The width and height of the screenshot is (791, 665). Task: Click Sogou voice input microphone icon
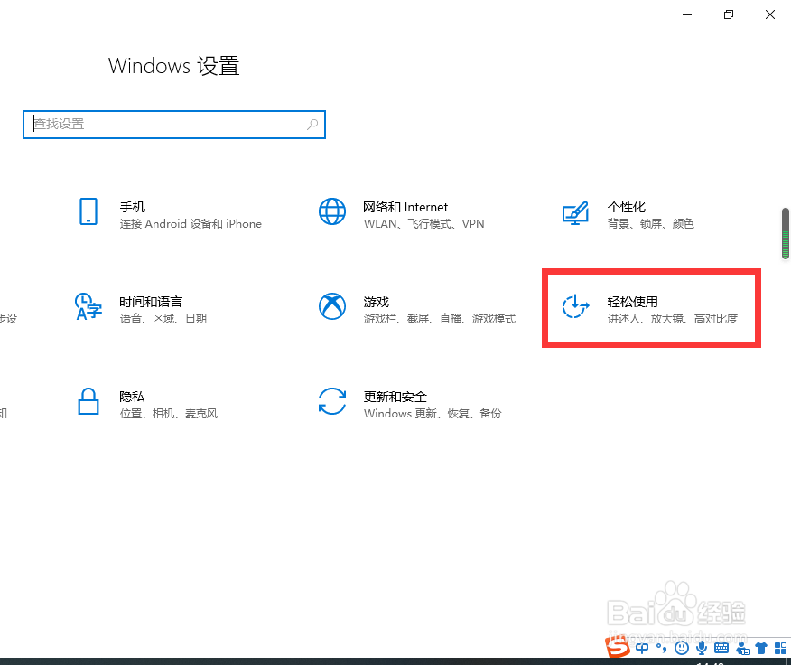click(x=702, y=648)
